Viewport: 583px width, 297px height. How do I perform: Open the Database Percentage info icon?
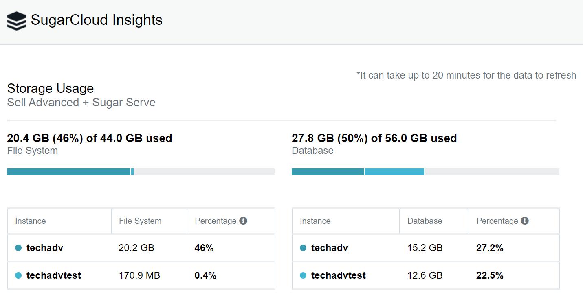point(525,221)
